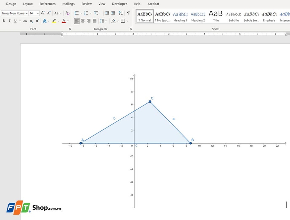Viewport: 290px width, 220px height.
Task: Create a multilevel list
Action: (96, 13)
